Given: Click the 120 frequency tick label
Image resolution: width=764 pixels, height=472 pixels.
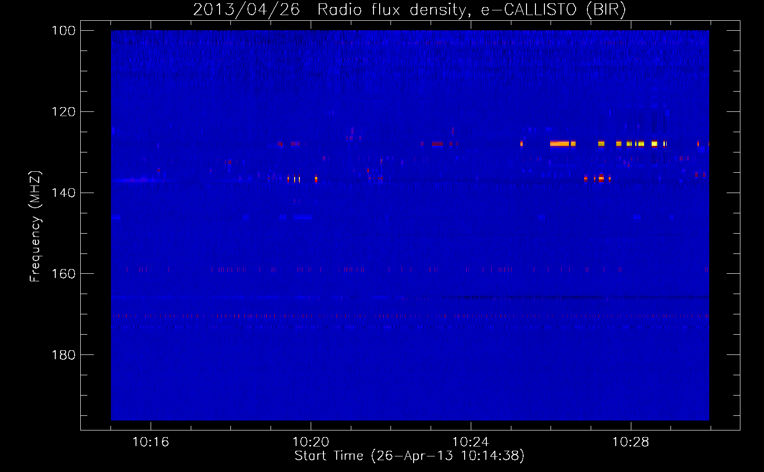Looking at the screenshot, I should pos(63,112).
